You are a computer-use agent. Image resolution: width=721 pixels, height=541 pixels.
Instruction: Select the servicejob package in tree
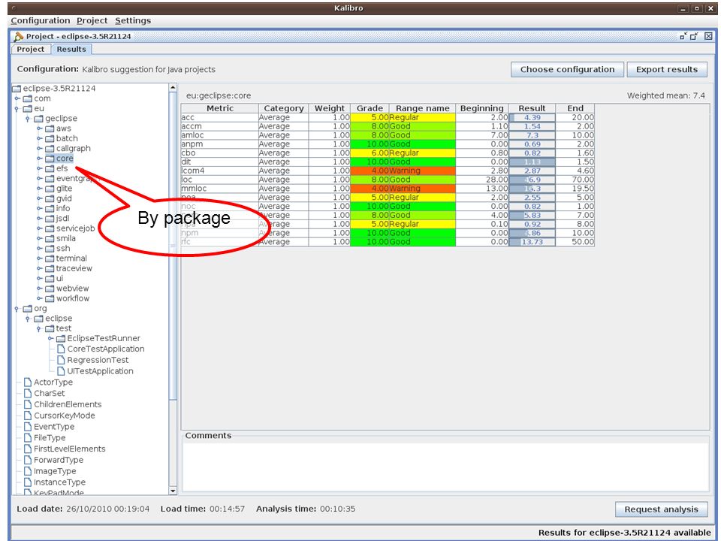click(x=75, y=228)
